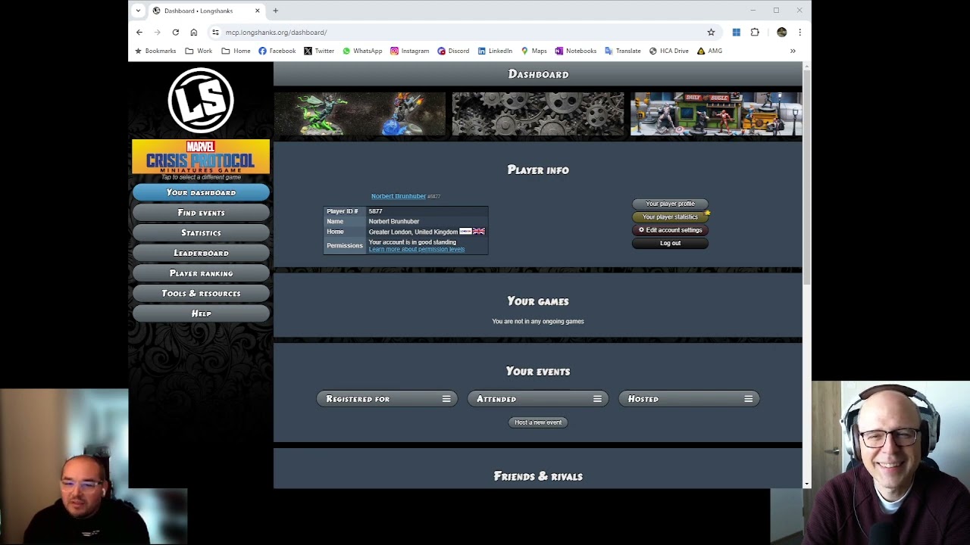970x545 pixels.
Task: Open the HCA Drive bookmark
Action: click(668, 51)
